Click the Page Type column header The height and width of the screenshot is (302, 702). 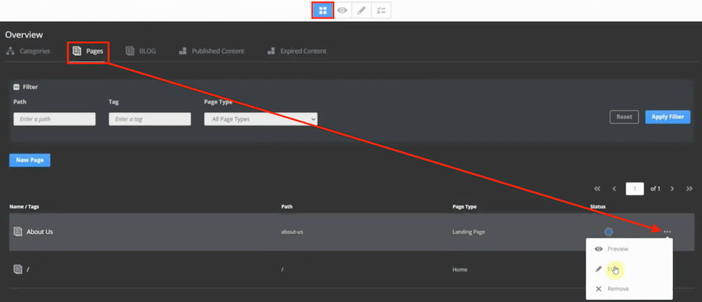464,207
